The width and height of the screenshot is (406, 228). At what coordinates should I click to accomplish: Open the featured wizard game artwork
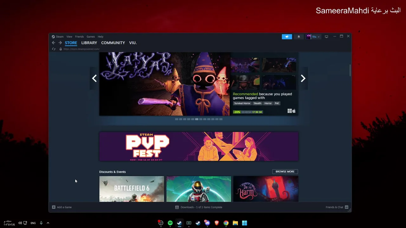click(x=165, y=84)
